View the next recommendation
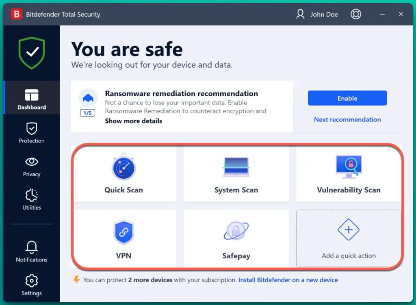Screen dimensions: 416x305 click(347, 119)
